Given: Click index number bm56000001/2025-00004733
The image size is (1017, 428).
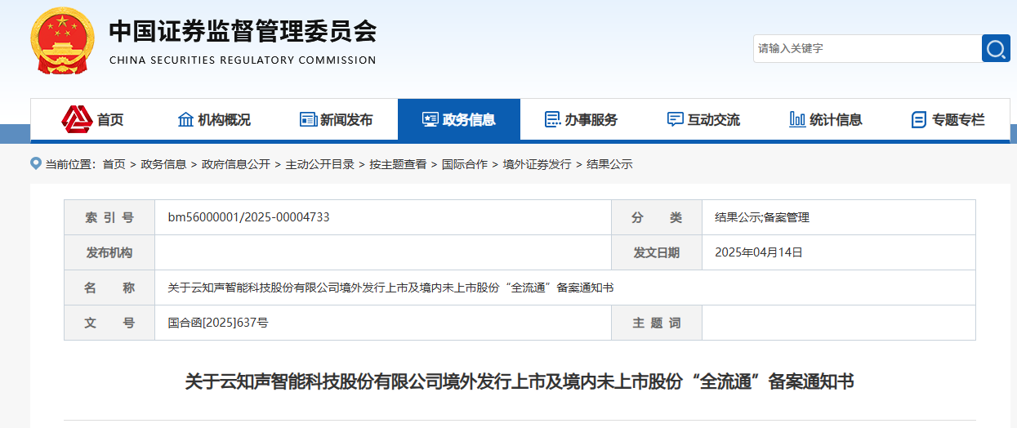Looking at the screenshot, I should (x=249, y=217).
